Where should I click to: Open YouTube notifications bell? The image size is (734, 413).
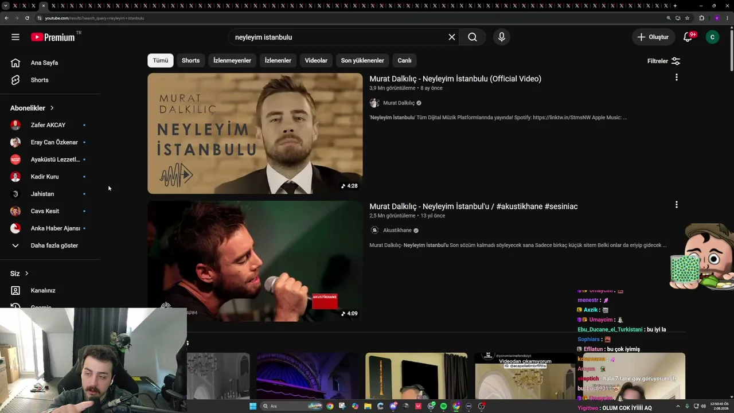(x=688, y=37)
